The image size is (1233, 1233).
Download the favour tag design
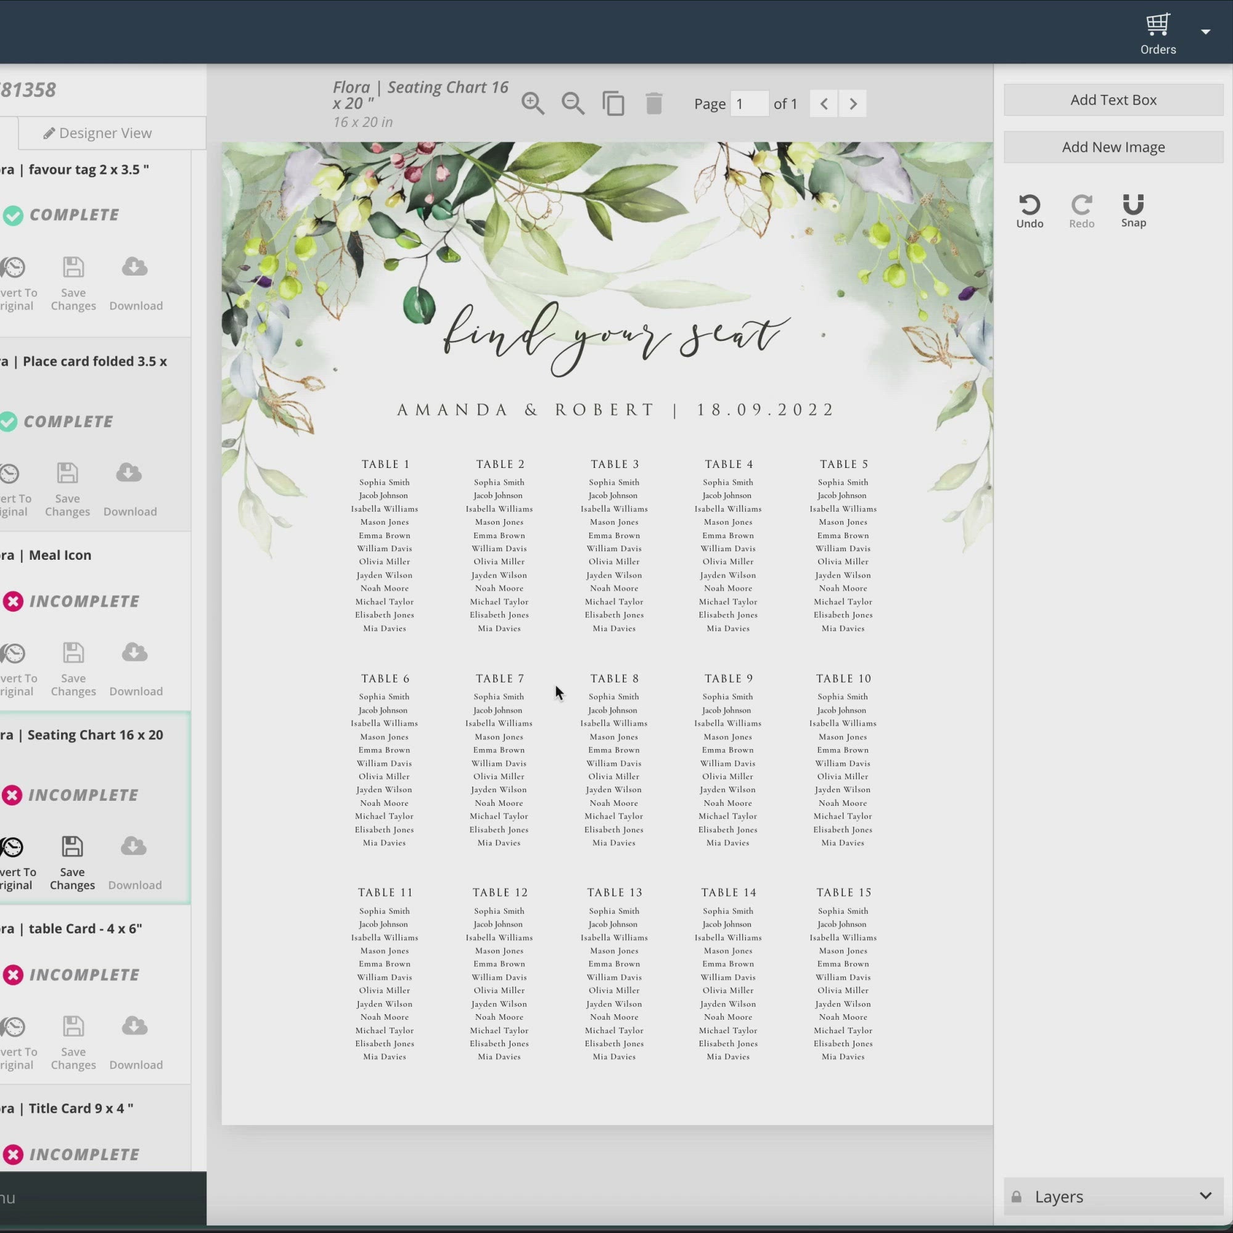click(x=135, y=284)
